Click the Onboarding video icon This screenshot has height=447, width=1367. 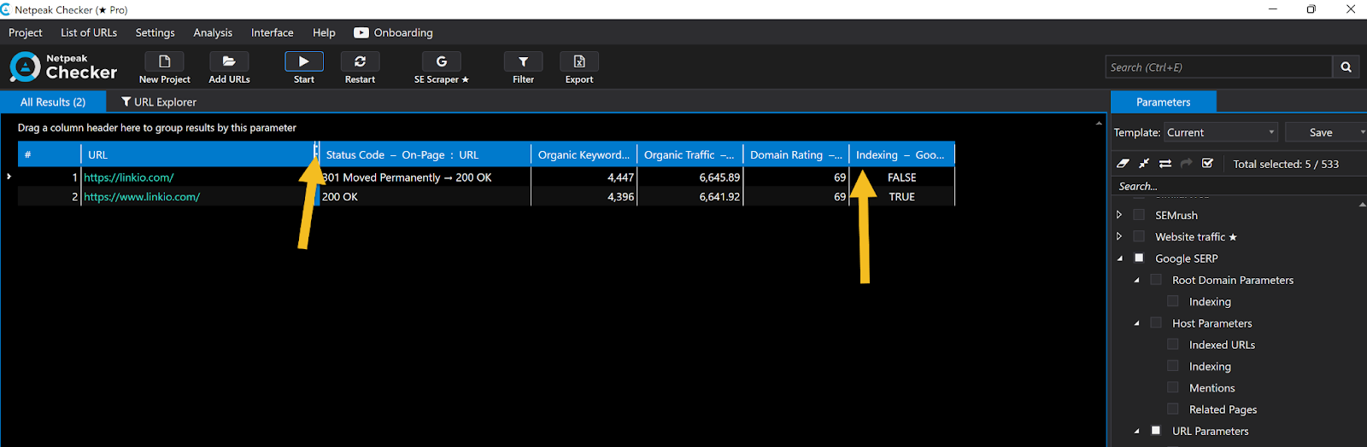point(361,32)
